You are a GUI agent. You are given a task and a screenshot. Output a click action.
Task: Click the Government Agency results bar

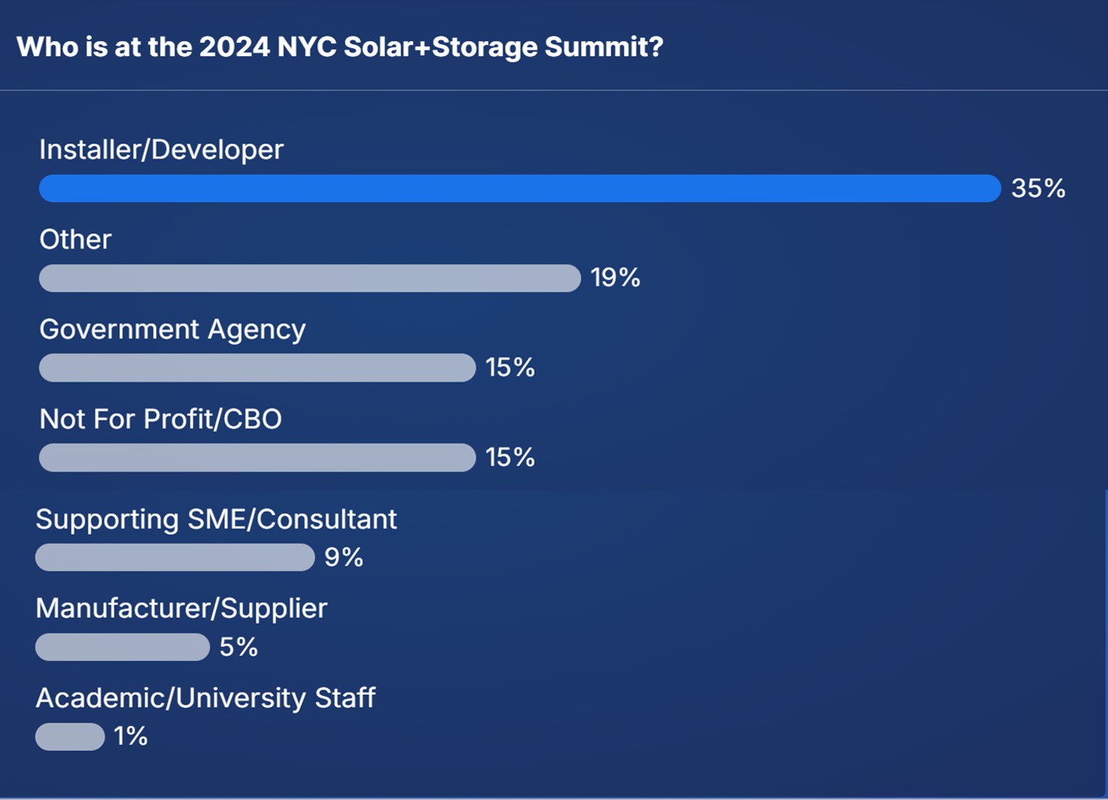click(257, 368)
